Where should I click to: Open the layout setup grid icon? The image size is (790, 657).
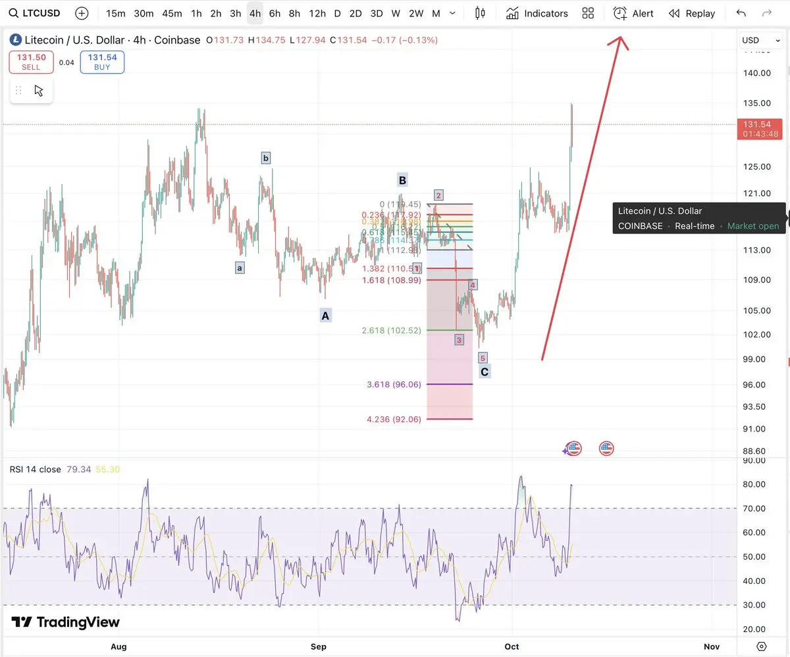pos(588,13)
